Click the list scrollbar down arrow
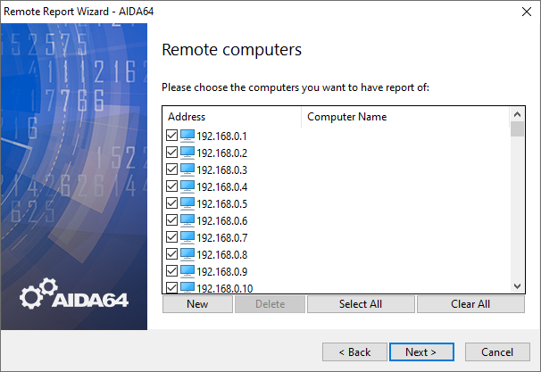 [x=517, y=286]
